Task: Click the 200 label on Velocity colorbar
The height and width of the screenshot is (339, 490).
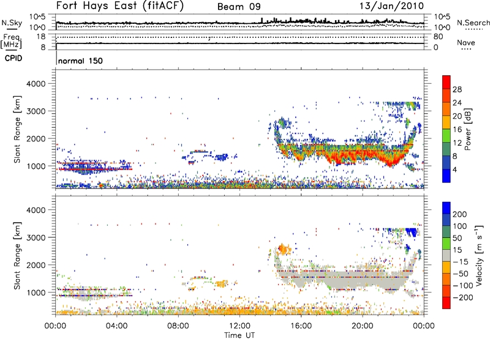Action: coord(460,214)
